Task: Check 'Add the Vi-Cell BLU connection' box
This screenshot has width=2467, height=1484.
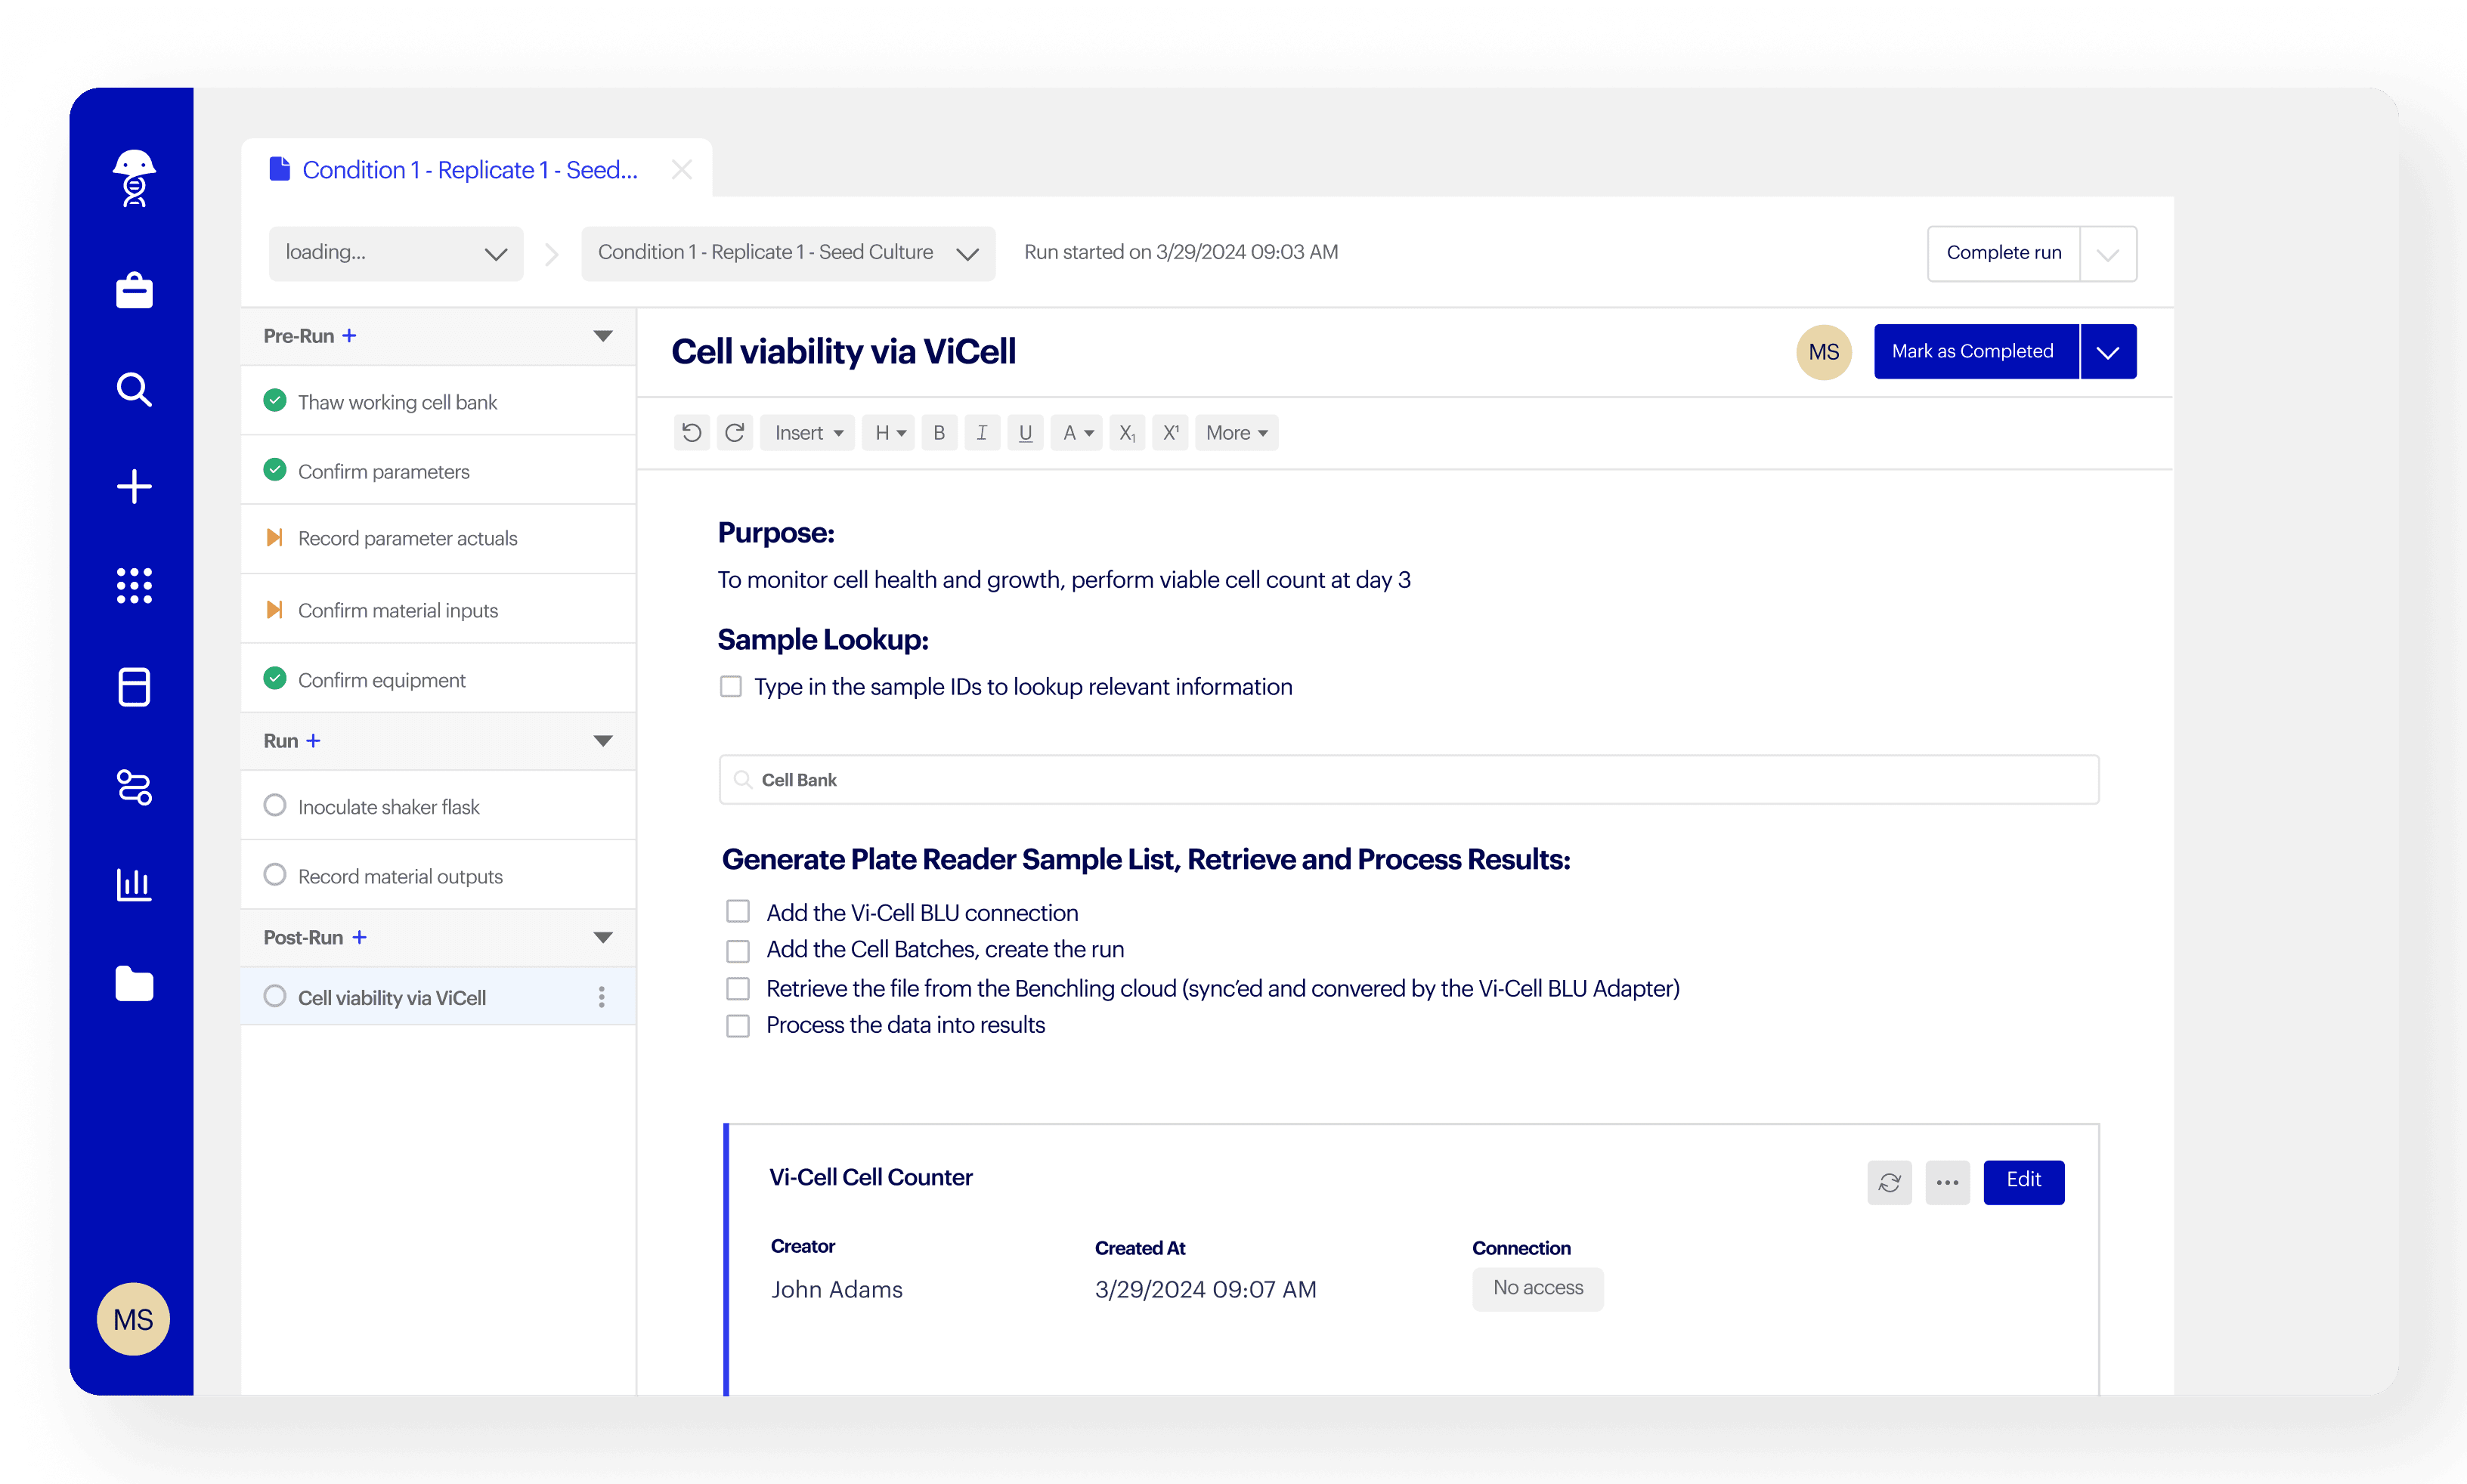Action: 738,912
